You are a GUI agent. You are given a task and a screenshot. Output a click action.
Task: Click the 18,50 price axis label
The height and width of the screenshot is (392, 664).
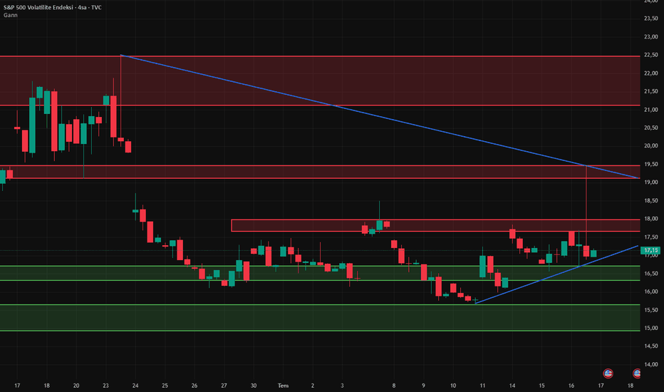click(651, 200)
